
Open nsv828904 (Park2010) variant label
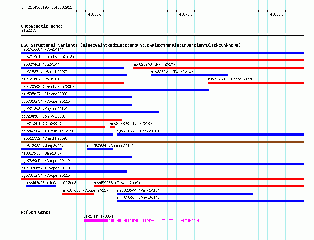[x=172, y=72]
